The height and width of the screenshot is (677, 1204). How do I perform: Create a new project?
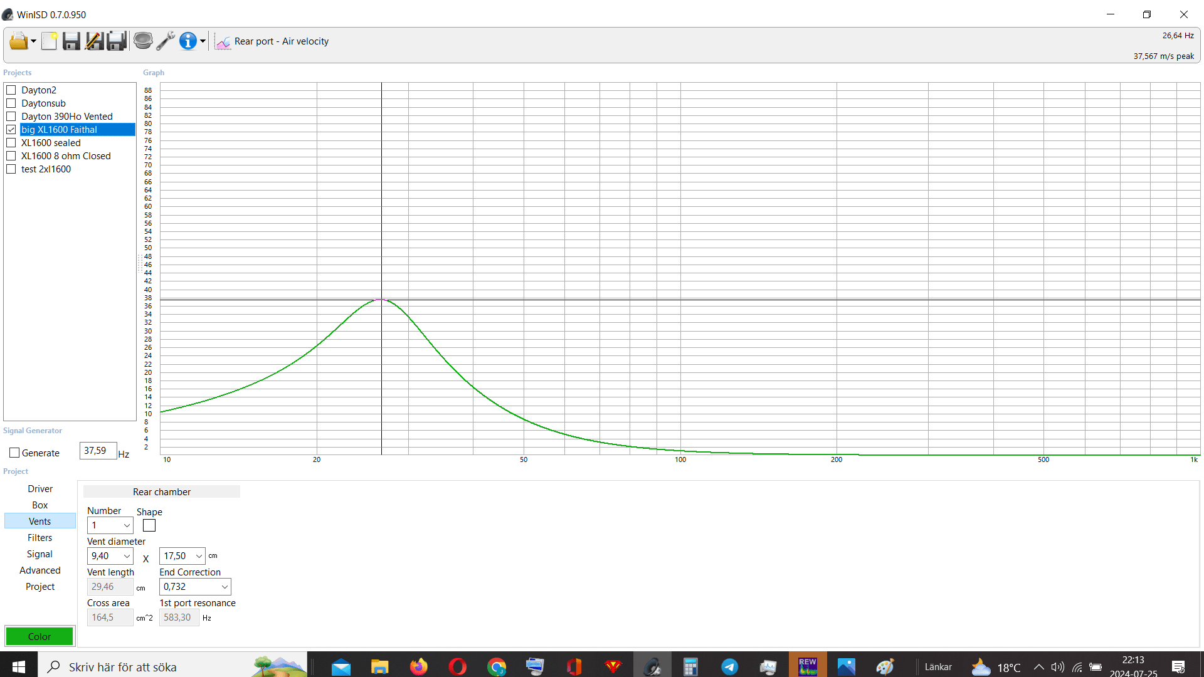tap(49, 41)
